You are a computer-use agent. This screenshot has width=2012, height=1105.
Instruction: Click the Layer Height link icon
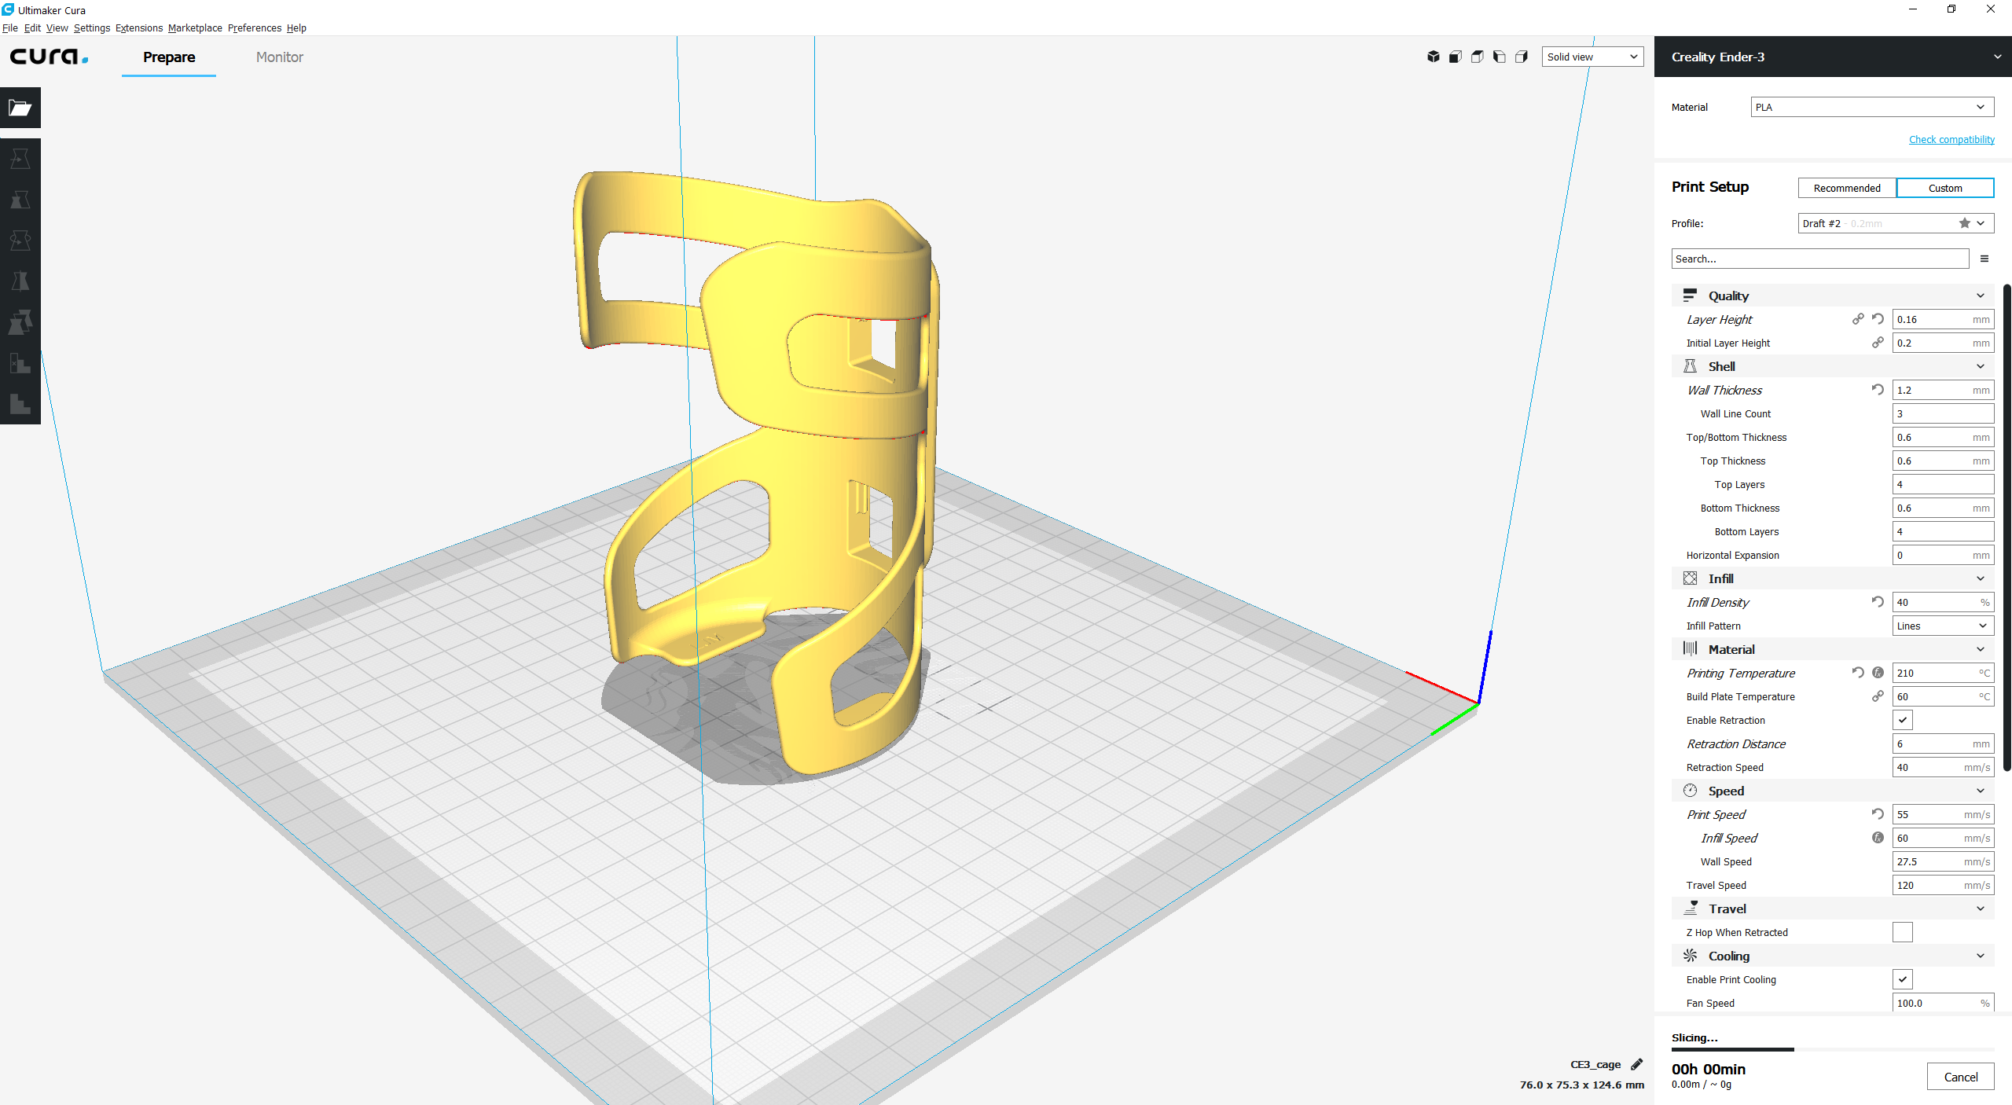1858,319
